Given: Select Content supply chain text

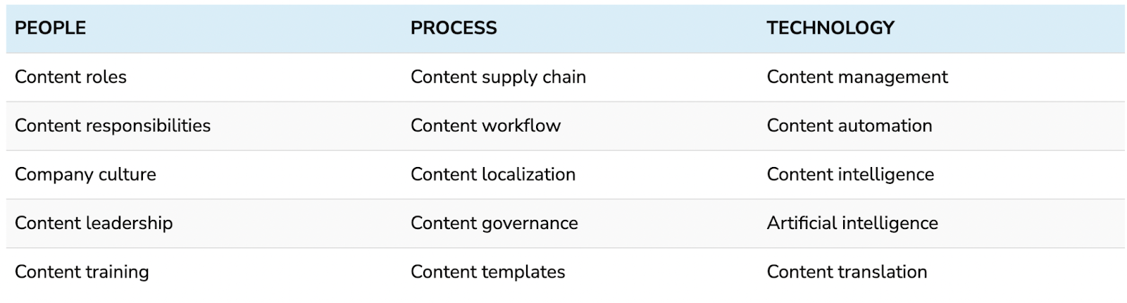Looking at the screenshot, I should (x=498, y=78).
